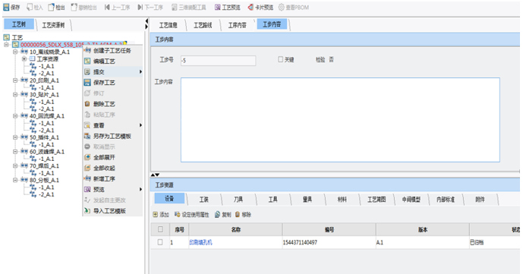The width and height of the screenshot is (523, 274).
Task: Tick the checkbox for row 1 印刷填孔机
Action: (160, 242)
